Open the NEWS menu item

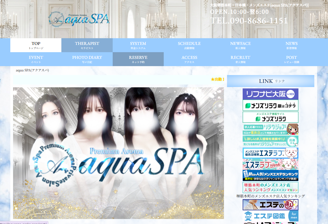coord(292,45)
